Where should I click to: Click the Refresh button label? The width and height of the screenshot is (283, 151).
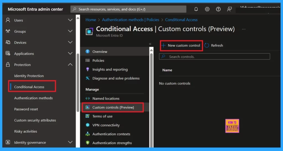(217, 46)
